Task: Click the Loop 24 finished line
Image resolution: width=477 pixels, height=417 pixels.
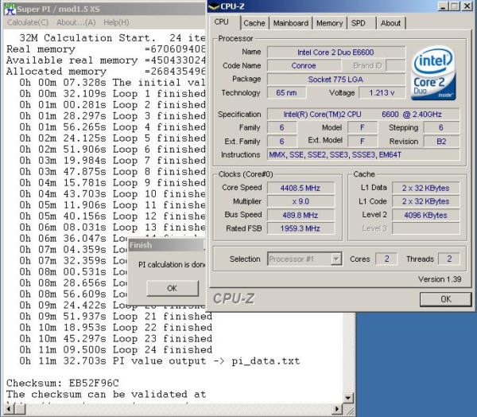Action: click(115, 349)
